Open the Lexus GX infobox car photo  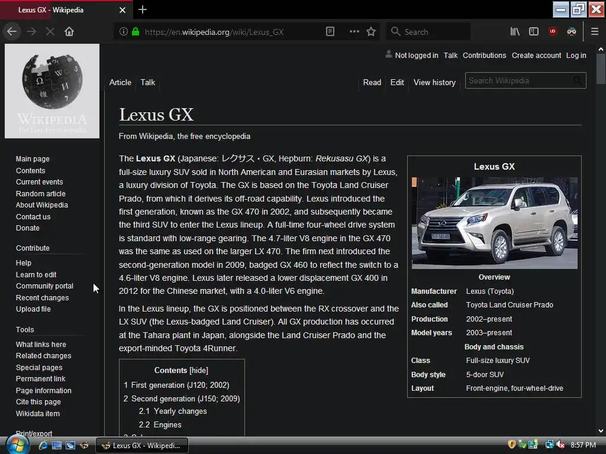[x=494, y=223]
